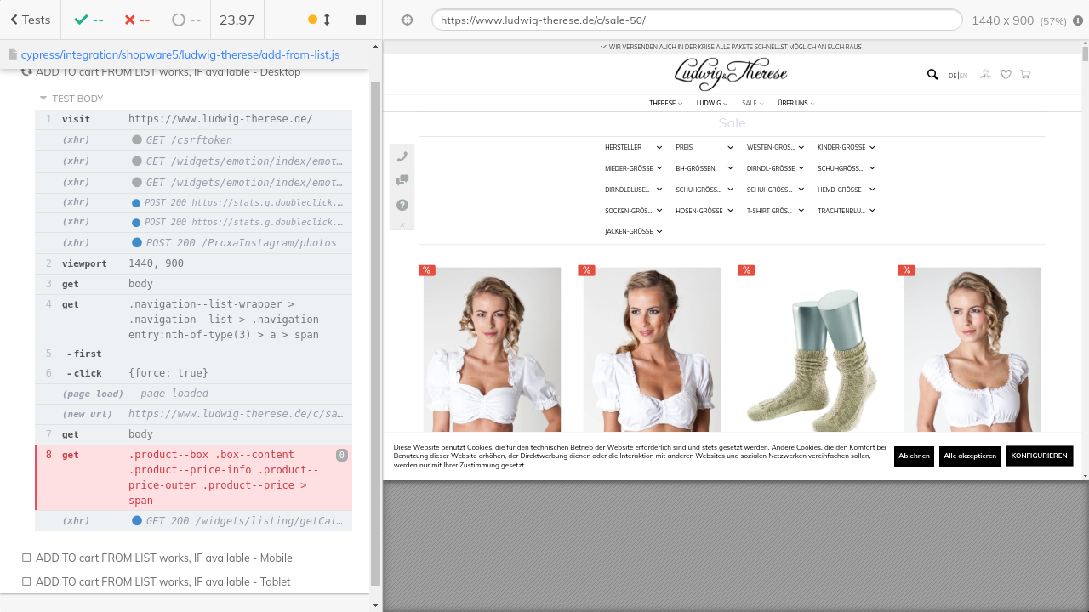
Task: Click the Cypress URL address field
Action: pos(696,20)
